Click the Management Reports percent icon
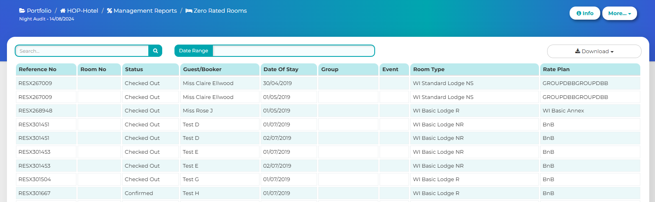The width and height of the screenshot is (655, 202). (110, 11)
